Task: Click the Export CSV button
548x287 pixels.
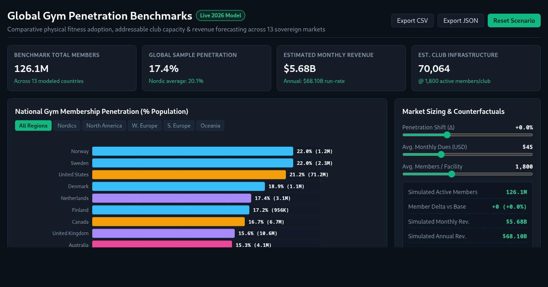Action: (412, 20)
